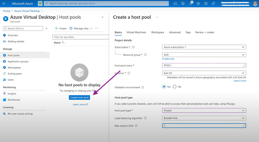Image resolution: width=259 pixels, height=142 pixels.
Task: Open the Azure portal hamburger menu
Action: click(x=4, y=4)
